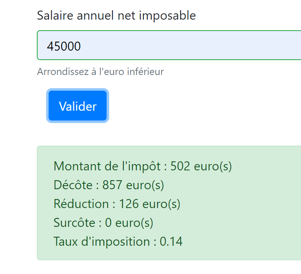Image resolution: width=301 pixels, height=274 pixels.
Task: Click "euro(s)" on the Réduction line
Action: pos(161,204)
